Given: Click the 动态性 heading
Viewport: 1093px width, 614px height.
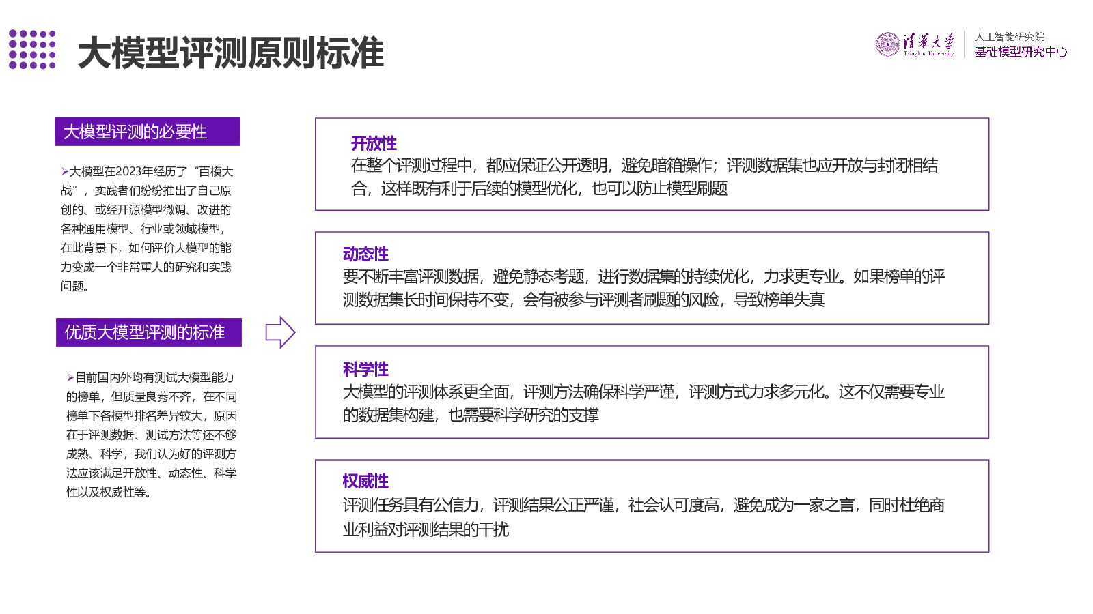Looking at the screenshot, I should [365, 254].
